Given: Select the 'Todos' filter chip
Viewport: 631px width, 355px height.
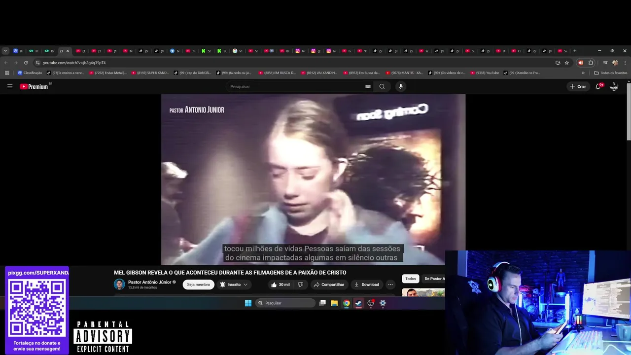Looking at the screenshot, I should click(x=411, y=279).
